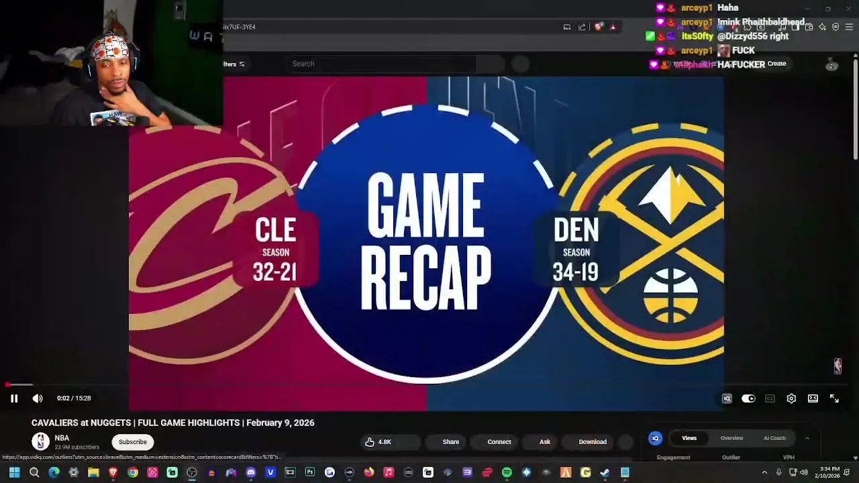
Task: Click the voice search microphone button
Action: pyautogui.click(x=521, y=64)
